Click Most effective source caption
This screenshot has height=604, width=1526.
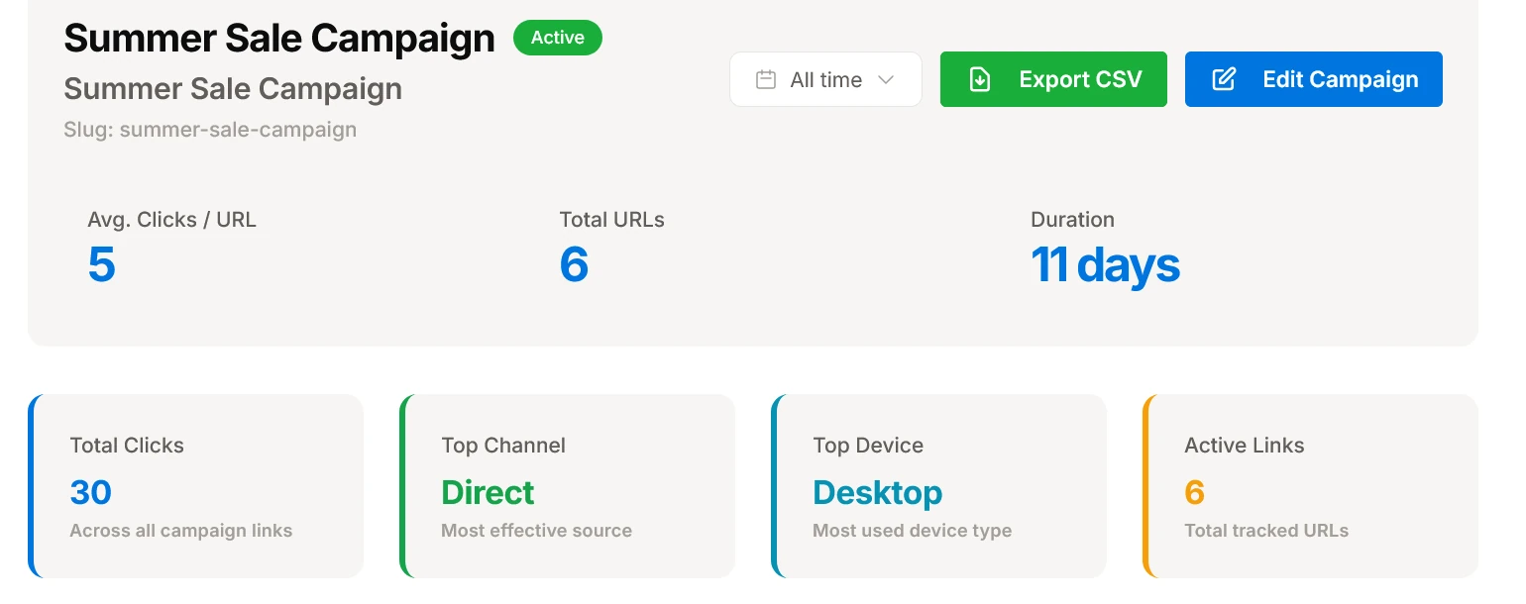(536, 531)
